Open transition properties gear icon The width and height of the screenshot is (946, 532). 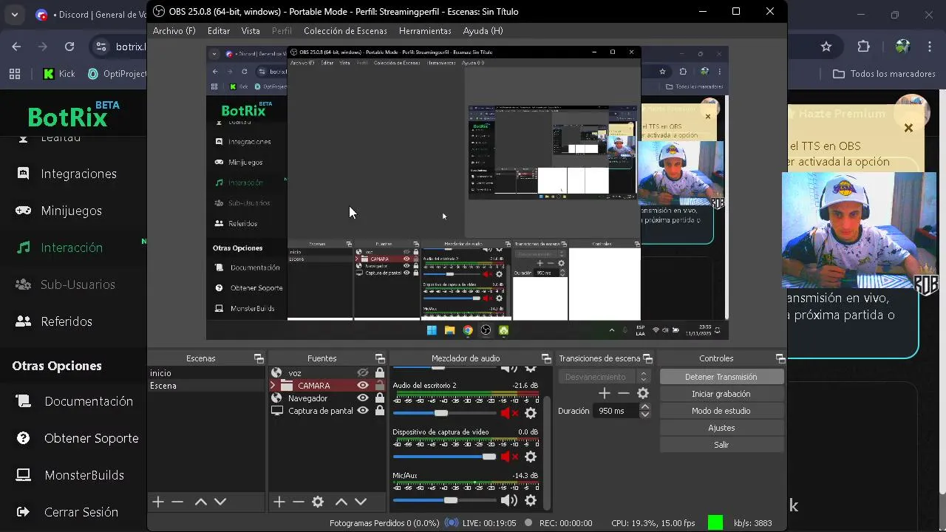(643, 394)
